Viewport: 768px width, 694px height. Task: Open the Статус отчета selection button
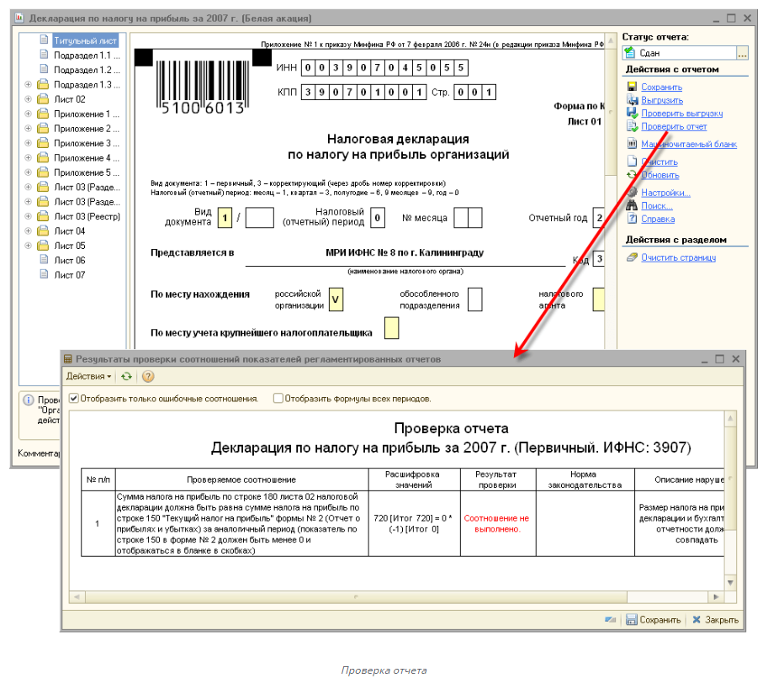[x=741, y=53]
